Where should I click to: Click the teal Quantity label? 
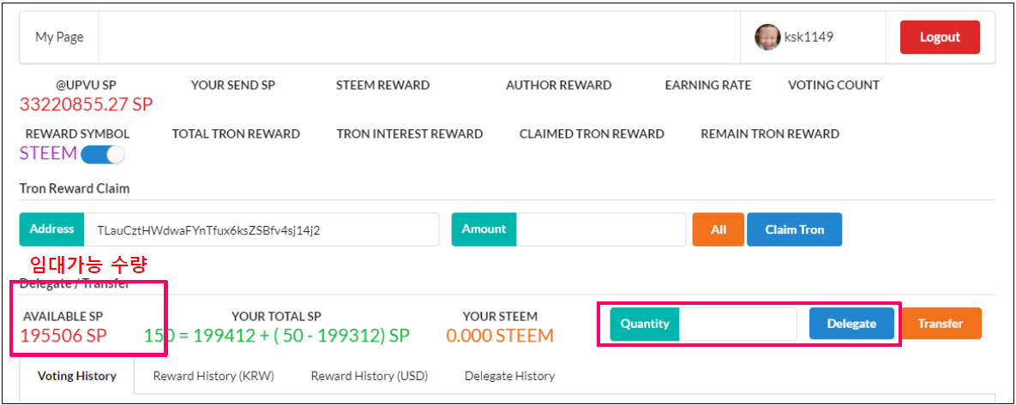645,324
